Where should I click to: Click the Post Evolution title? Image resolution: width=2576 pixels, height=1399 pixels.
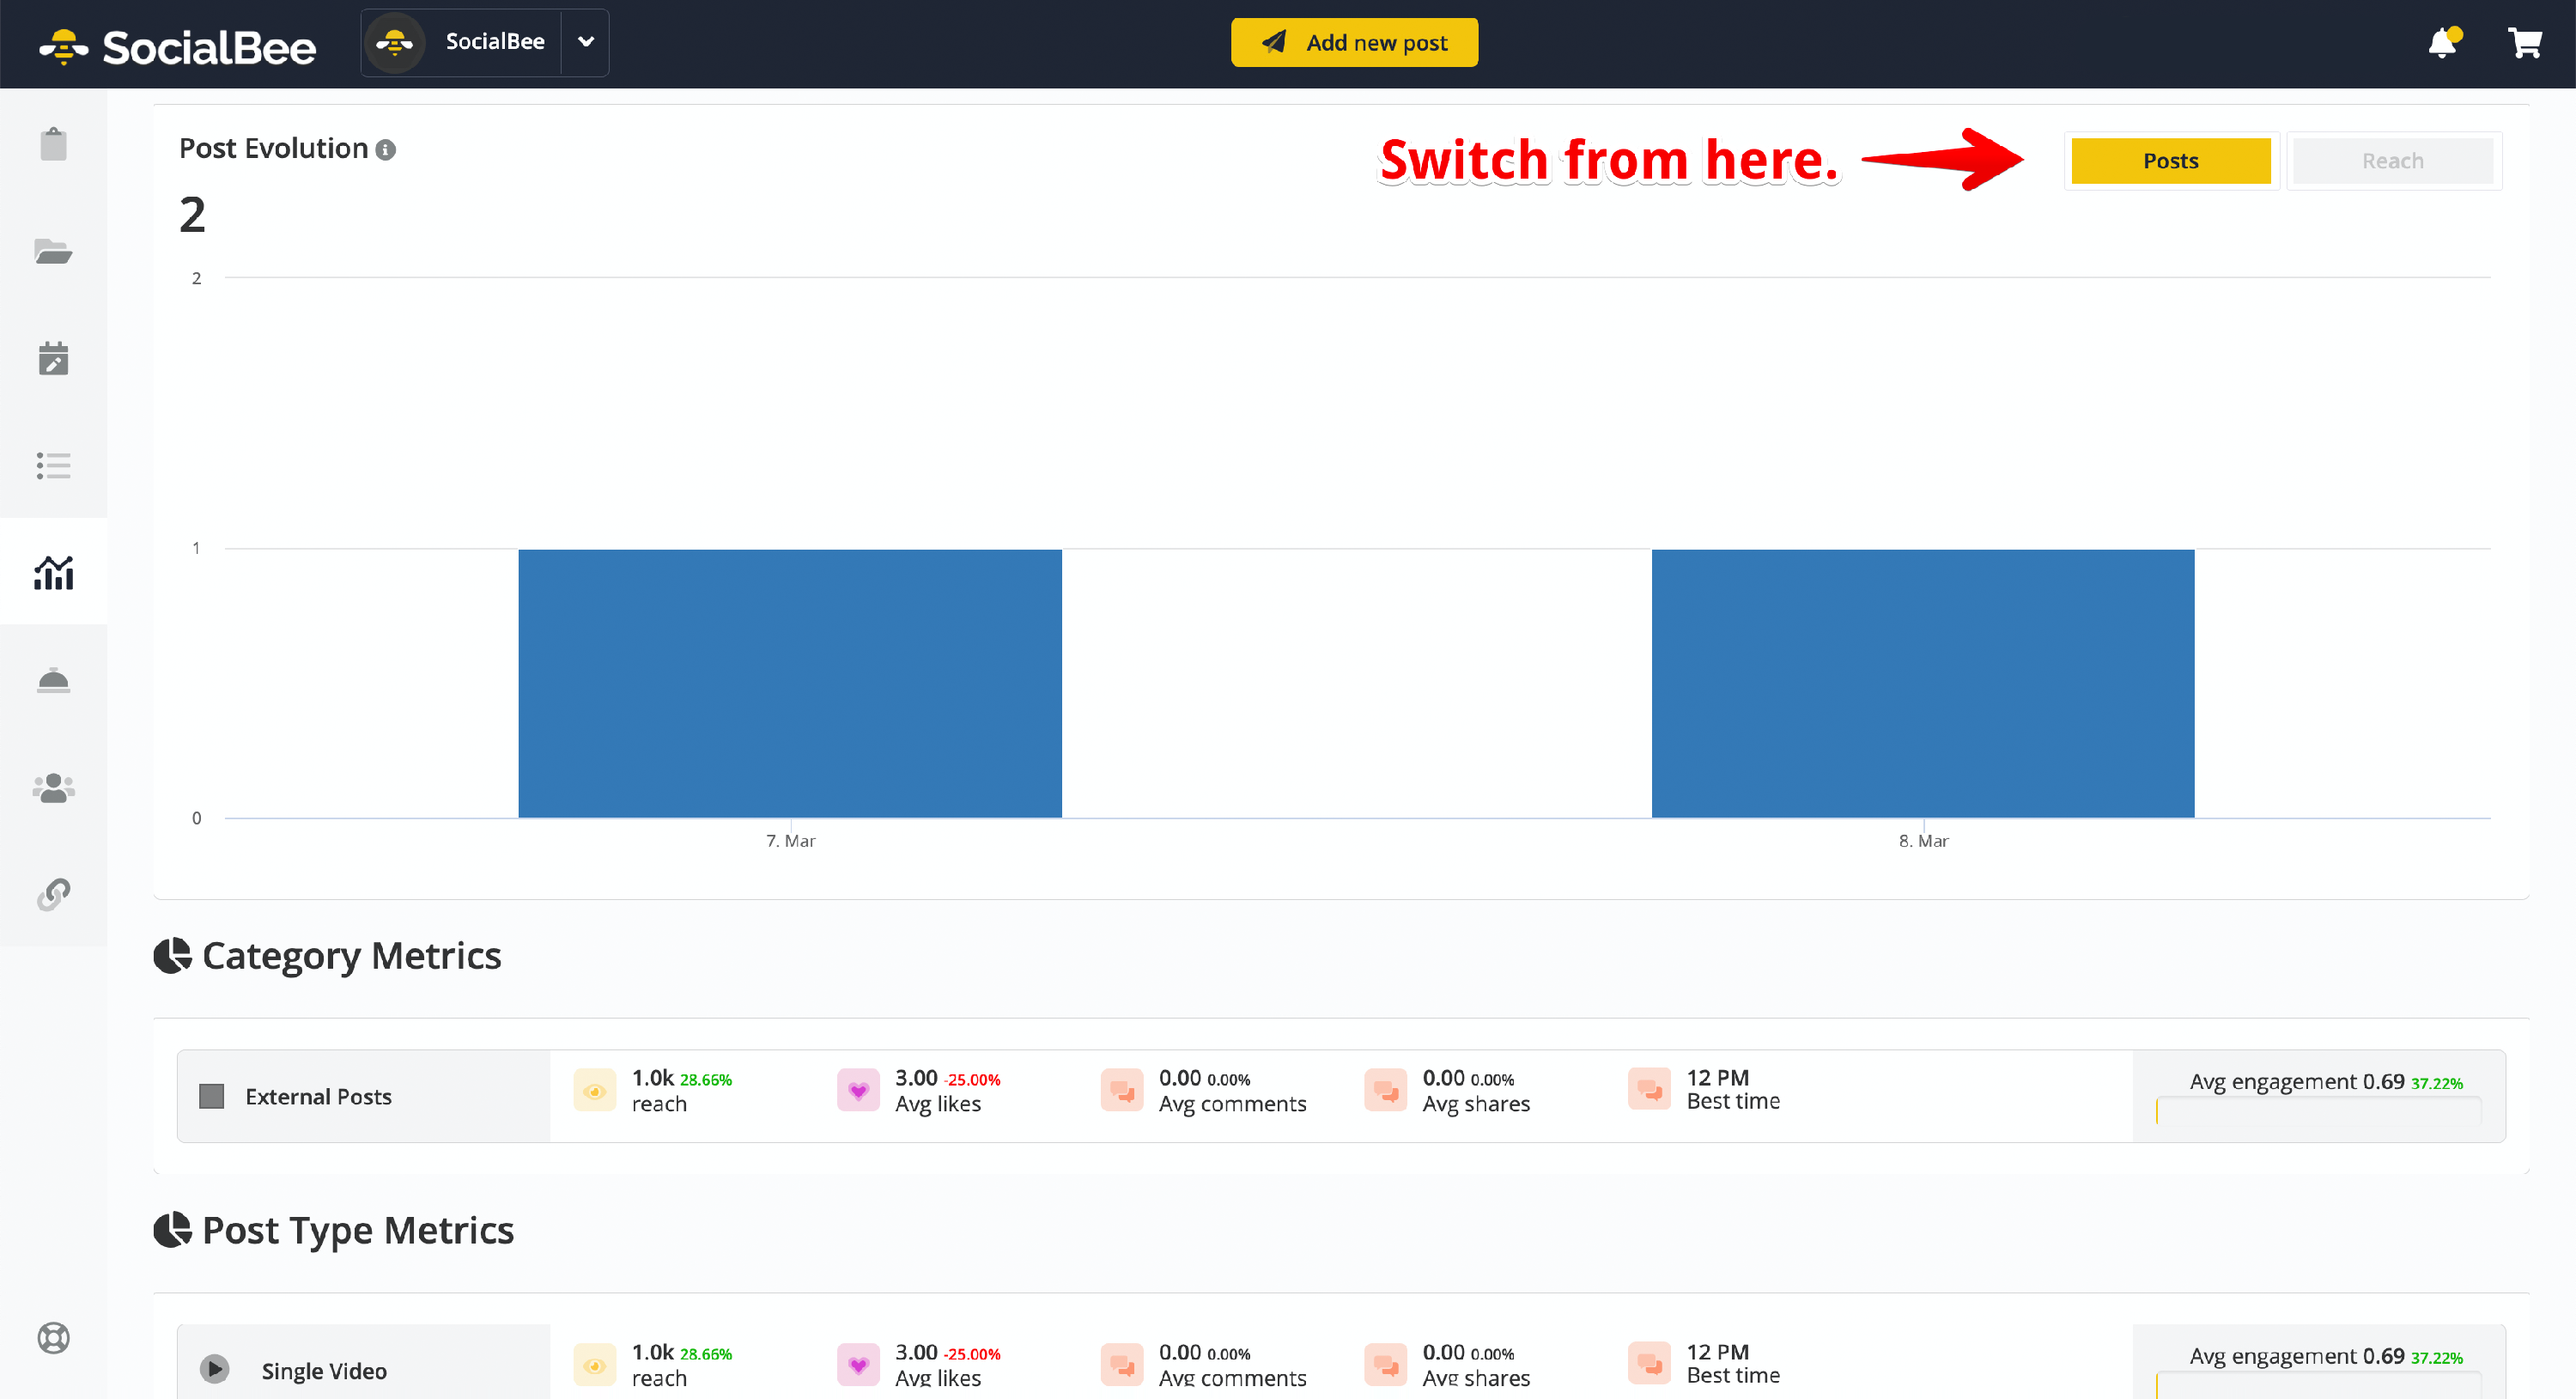273,148
